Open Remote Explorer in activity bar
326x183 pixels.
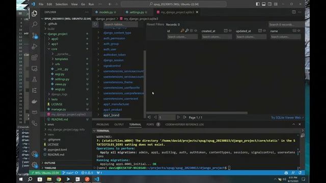[x=35, y=69]
